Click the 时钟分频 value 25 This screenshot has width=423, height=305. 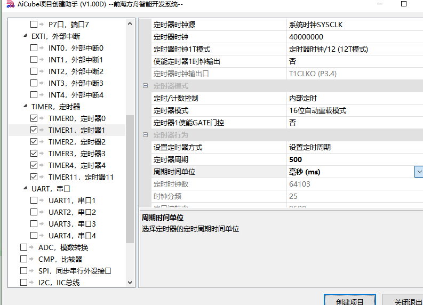pos(355,196)
